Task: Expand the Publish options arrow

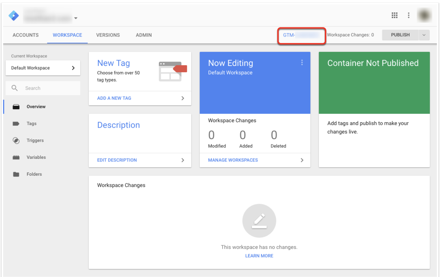Action: point(424,35)
